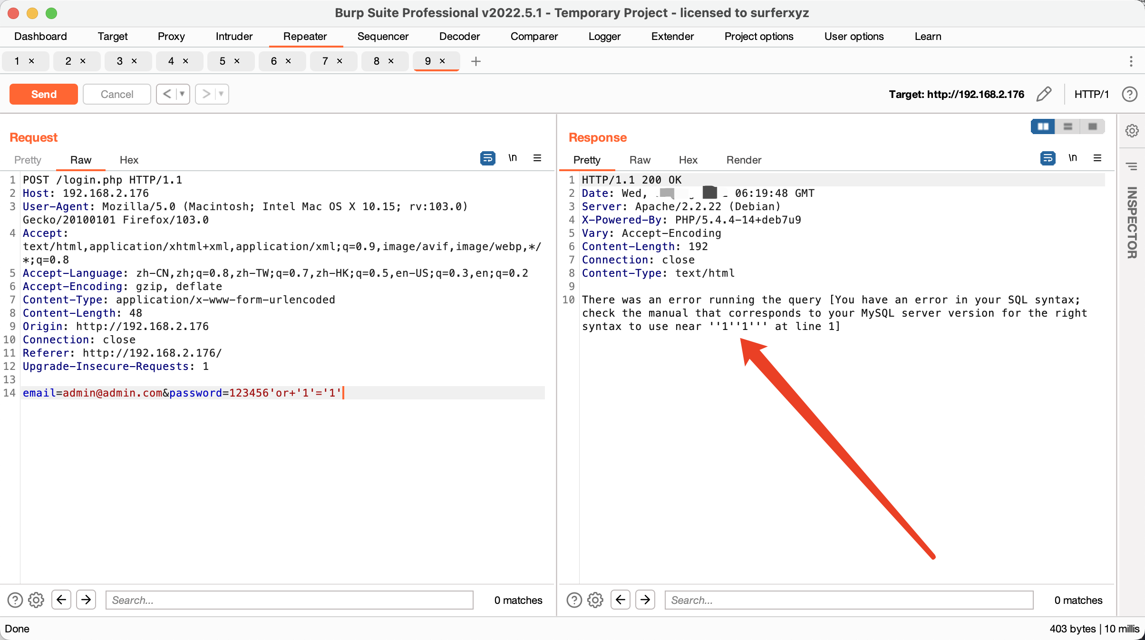Open Repeater help question mark icon
This screenshot has width=1145, height=640.
point(1129,94)
